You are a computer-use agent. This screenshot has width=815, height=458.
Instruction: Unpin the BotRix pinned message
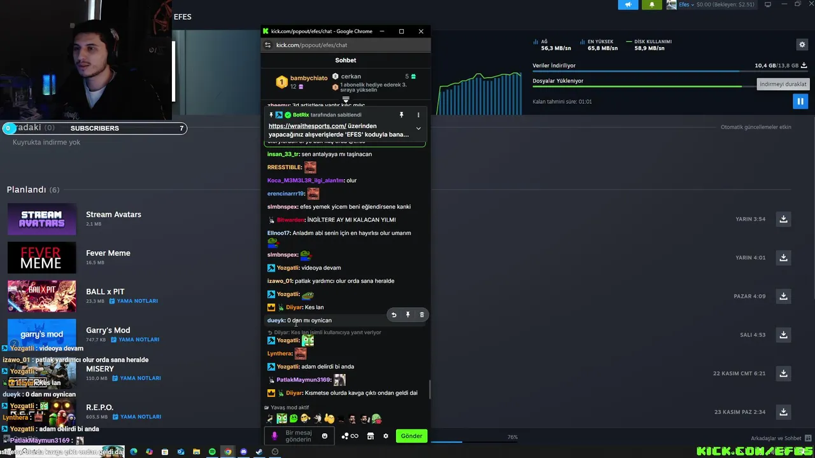(x=401, y=115)
